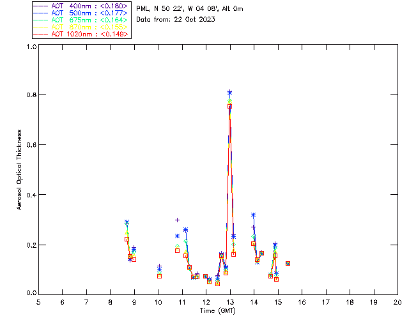This screenshot has height=327, width=409.
Task: Select the AOT 500nm legend entry
Action: [81, 13]
